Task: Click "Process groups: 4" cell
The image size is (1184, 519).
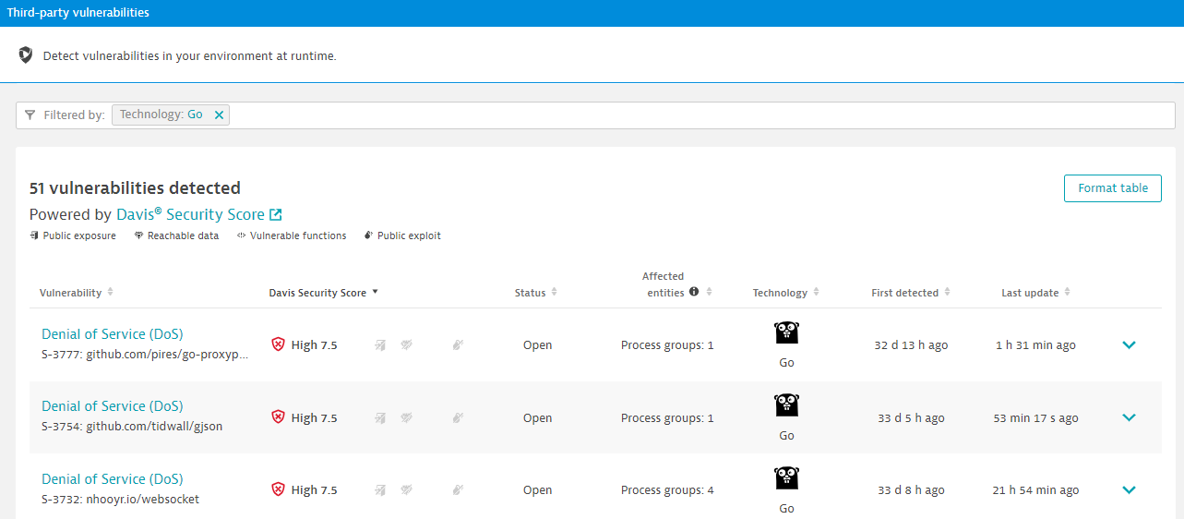Action: (x=667, y=490)
